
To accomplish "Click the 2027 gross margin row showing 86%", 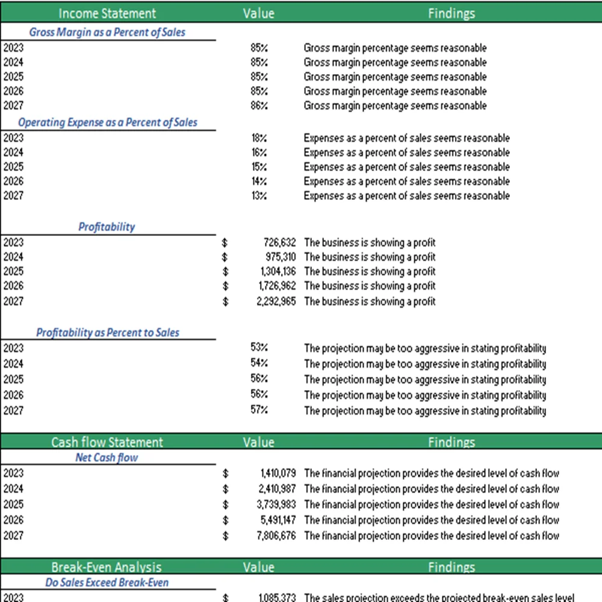I will [258, 105].
